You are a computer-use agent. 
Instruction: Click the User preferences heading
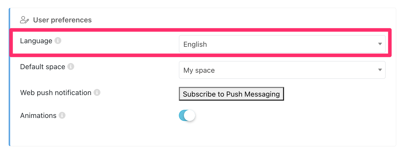click(62, 20)
